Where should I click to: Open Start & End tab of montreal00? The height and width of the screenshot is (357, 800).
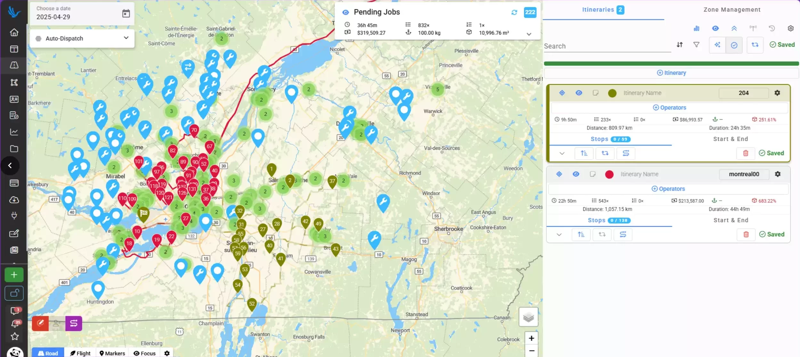coord(731,220)
